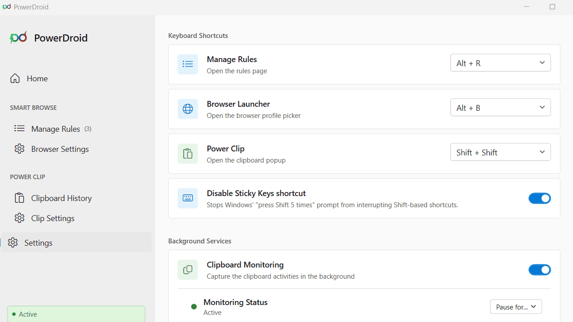Screen dimensions: 573x322
Task: Click the PowerDroid title bar app icon
Action: coord(7,7)
